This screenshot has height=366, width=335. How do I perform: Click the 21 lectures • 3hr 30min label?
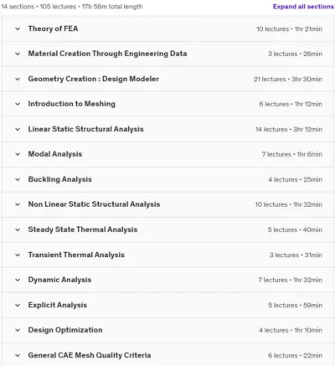(288, 79)
